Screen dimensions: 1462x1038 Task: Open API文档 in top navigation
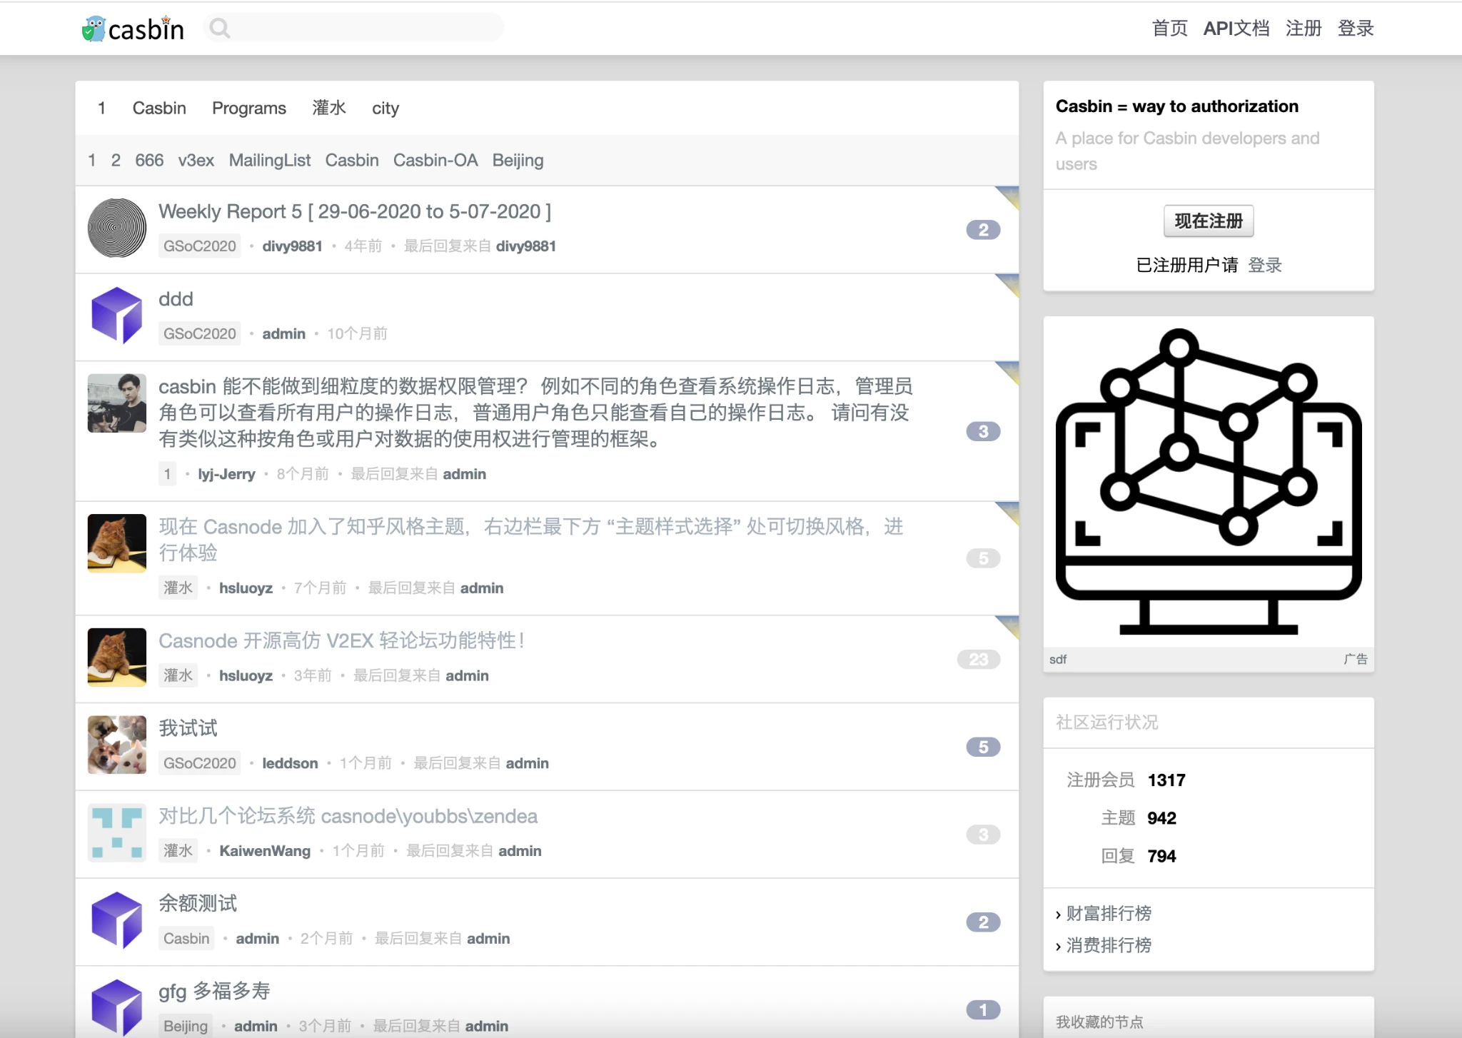pos(1236,29)
